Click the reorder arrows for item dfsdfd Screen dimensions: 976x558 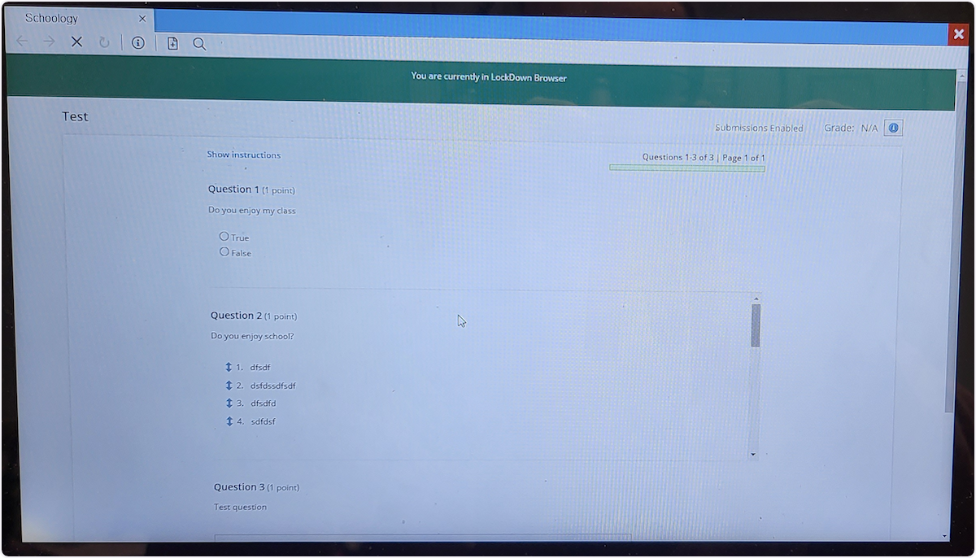point(229,403)
